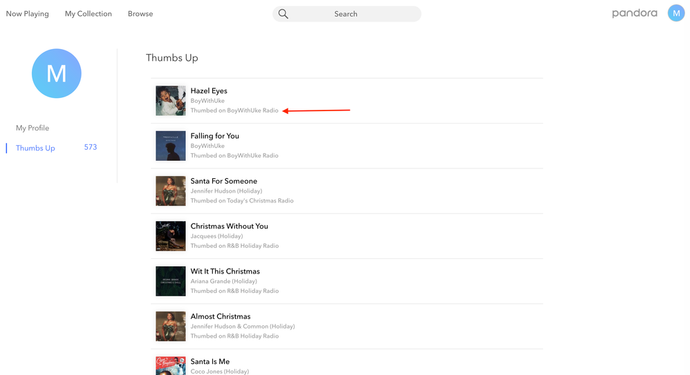The image size is (690, 375).
Task: Open Christmas Without You album art
Action: pyautogui.click(x=171, y=236)
